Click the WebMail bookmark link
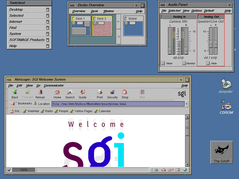This screenshot has height=179, width=239. [x=33, y=111]
